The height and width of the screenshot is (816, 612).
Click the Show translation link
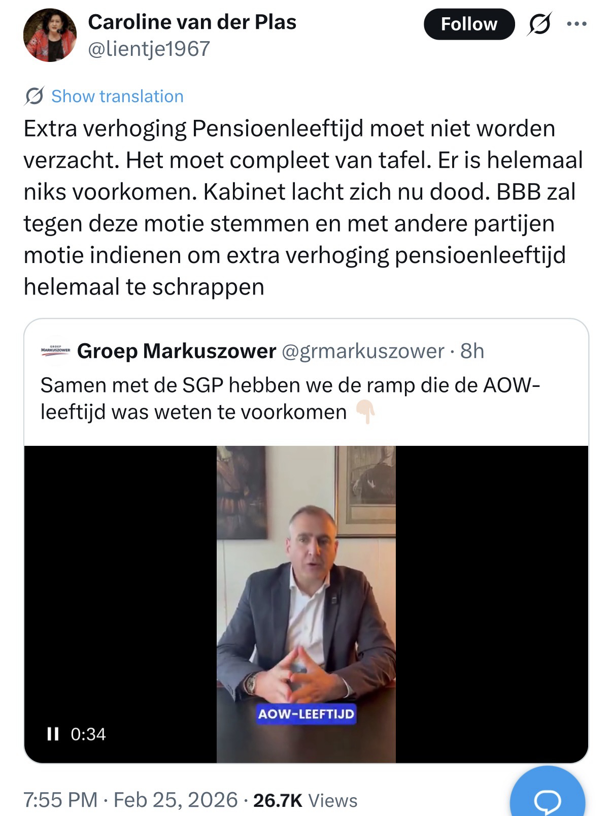tap(117, 96)
